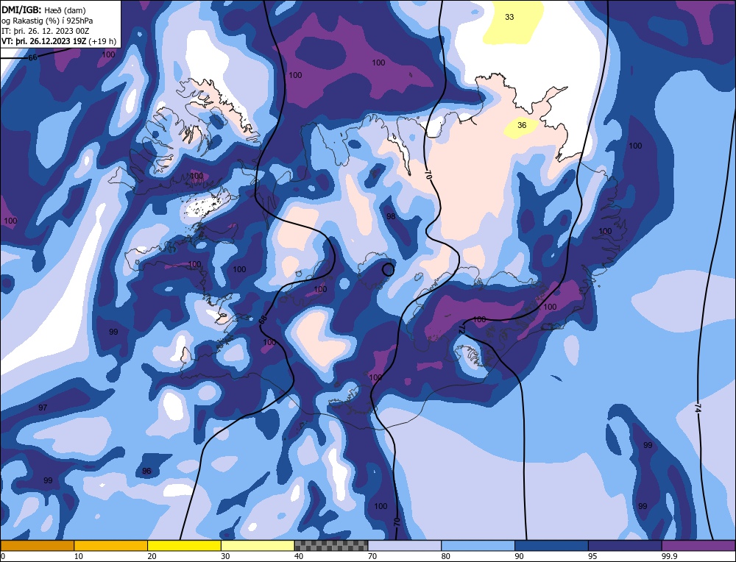The height and width of the screenshot is (562, 736).
Task: Click the legend tick label "30"
Action: [225, 556]
